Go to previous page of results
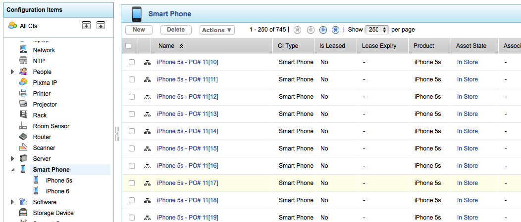Screen dimensions: 521x222 point(311,30)
